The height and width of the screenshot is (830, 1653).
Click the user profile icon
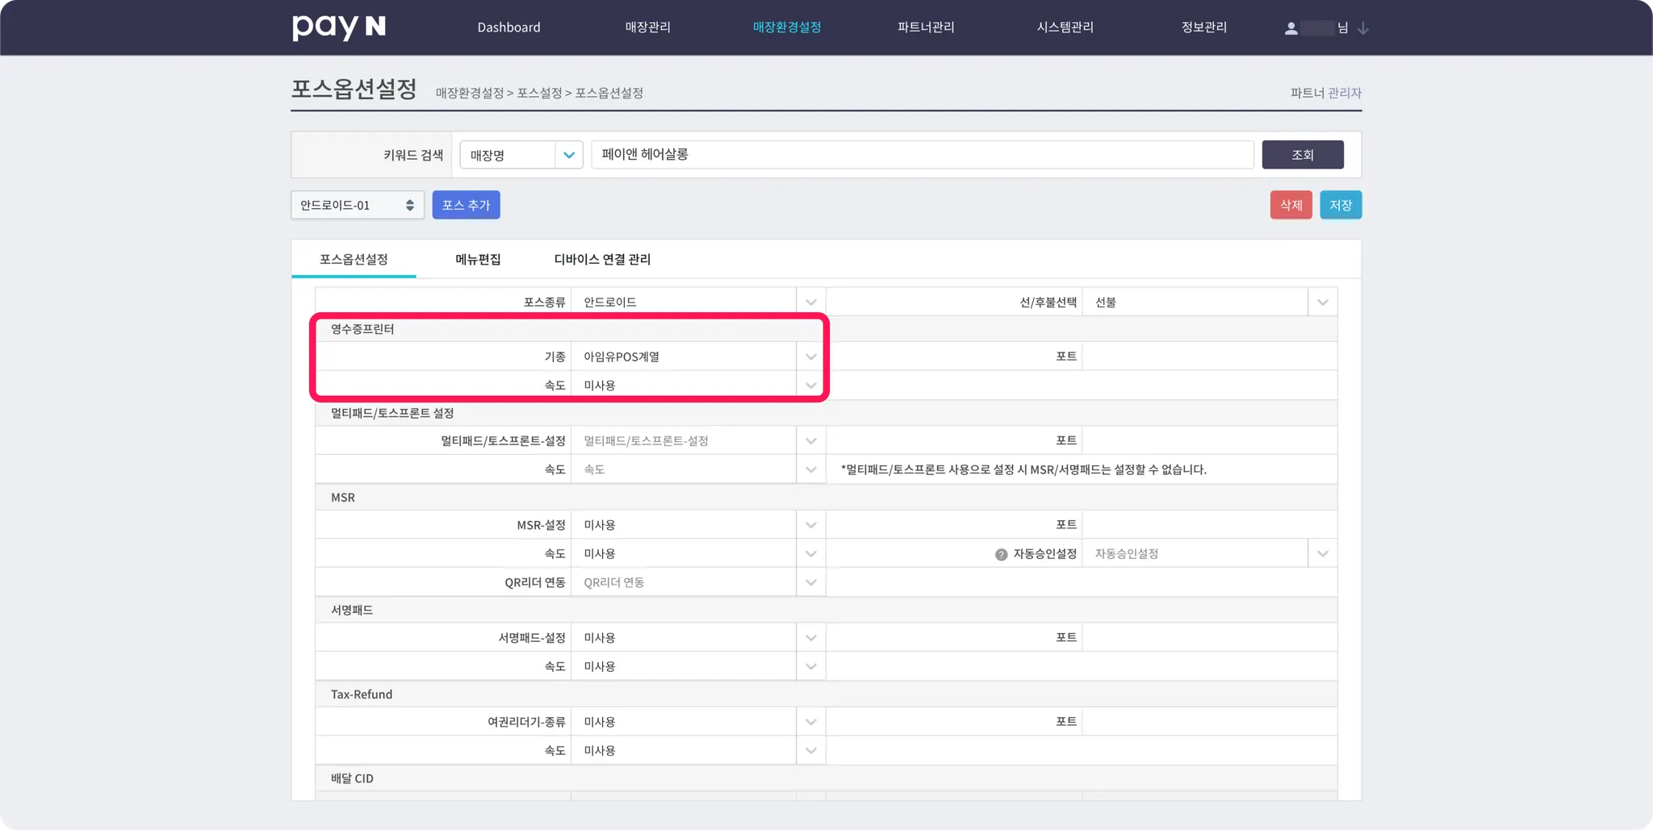point(1291,28)
